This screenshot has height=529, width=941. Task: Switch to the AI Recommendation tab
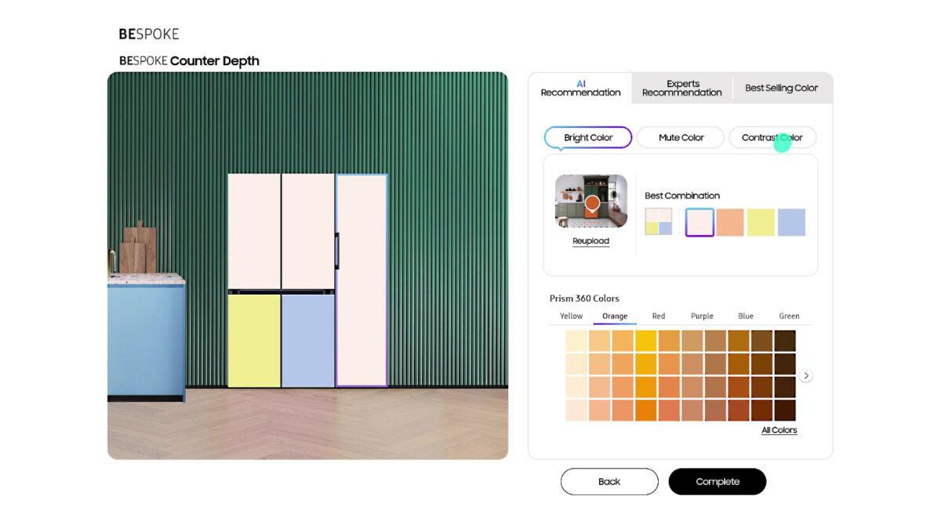tap(580, 89)
